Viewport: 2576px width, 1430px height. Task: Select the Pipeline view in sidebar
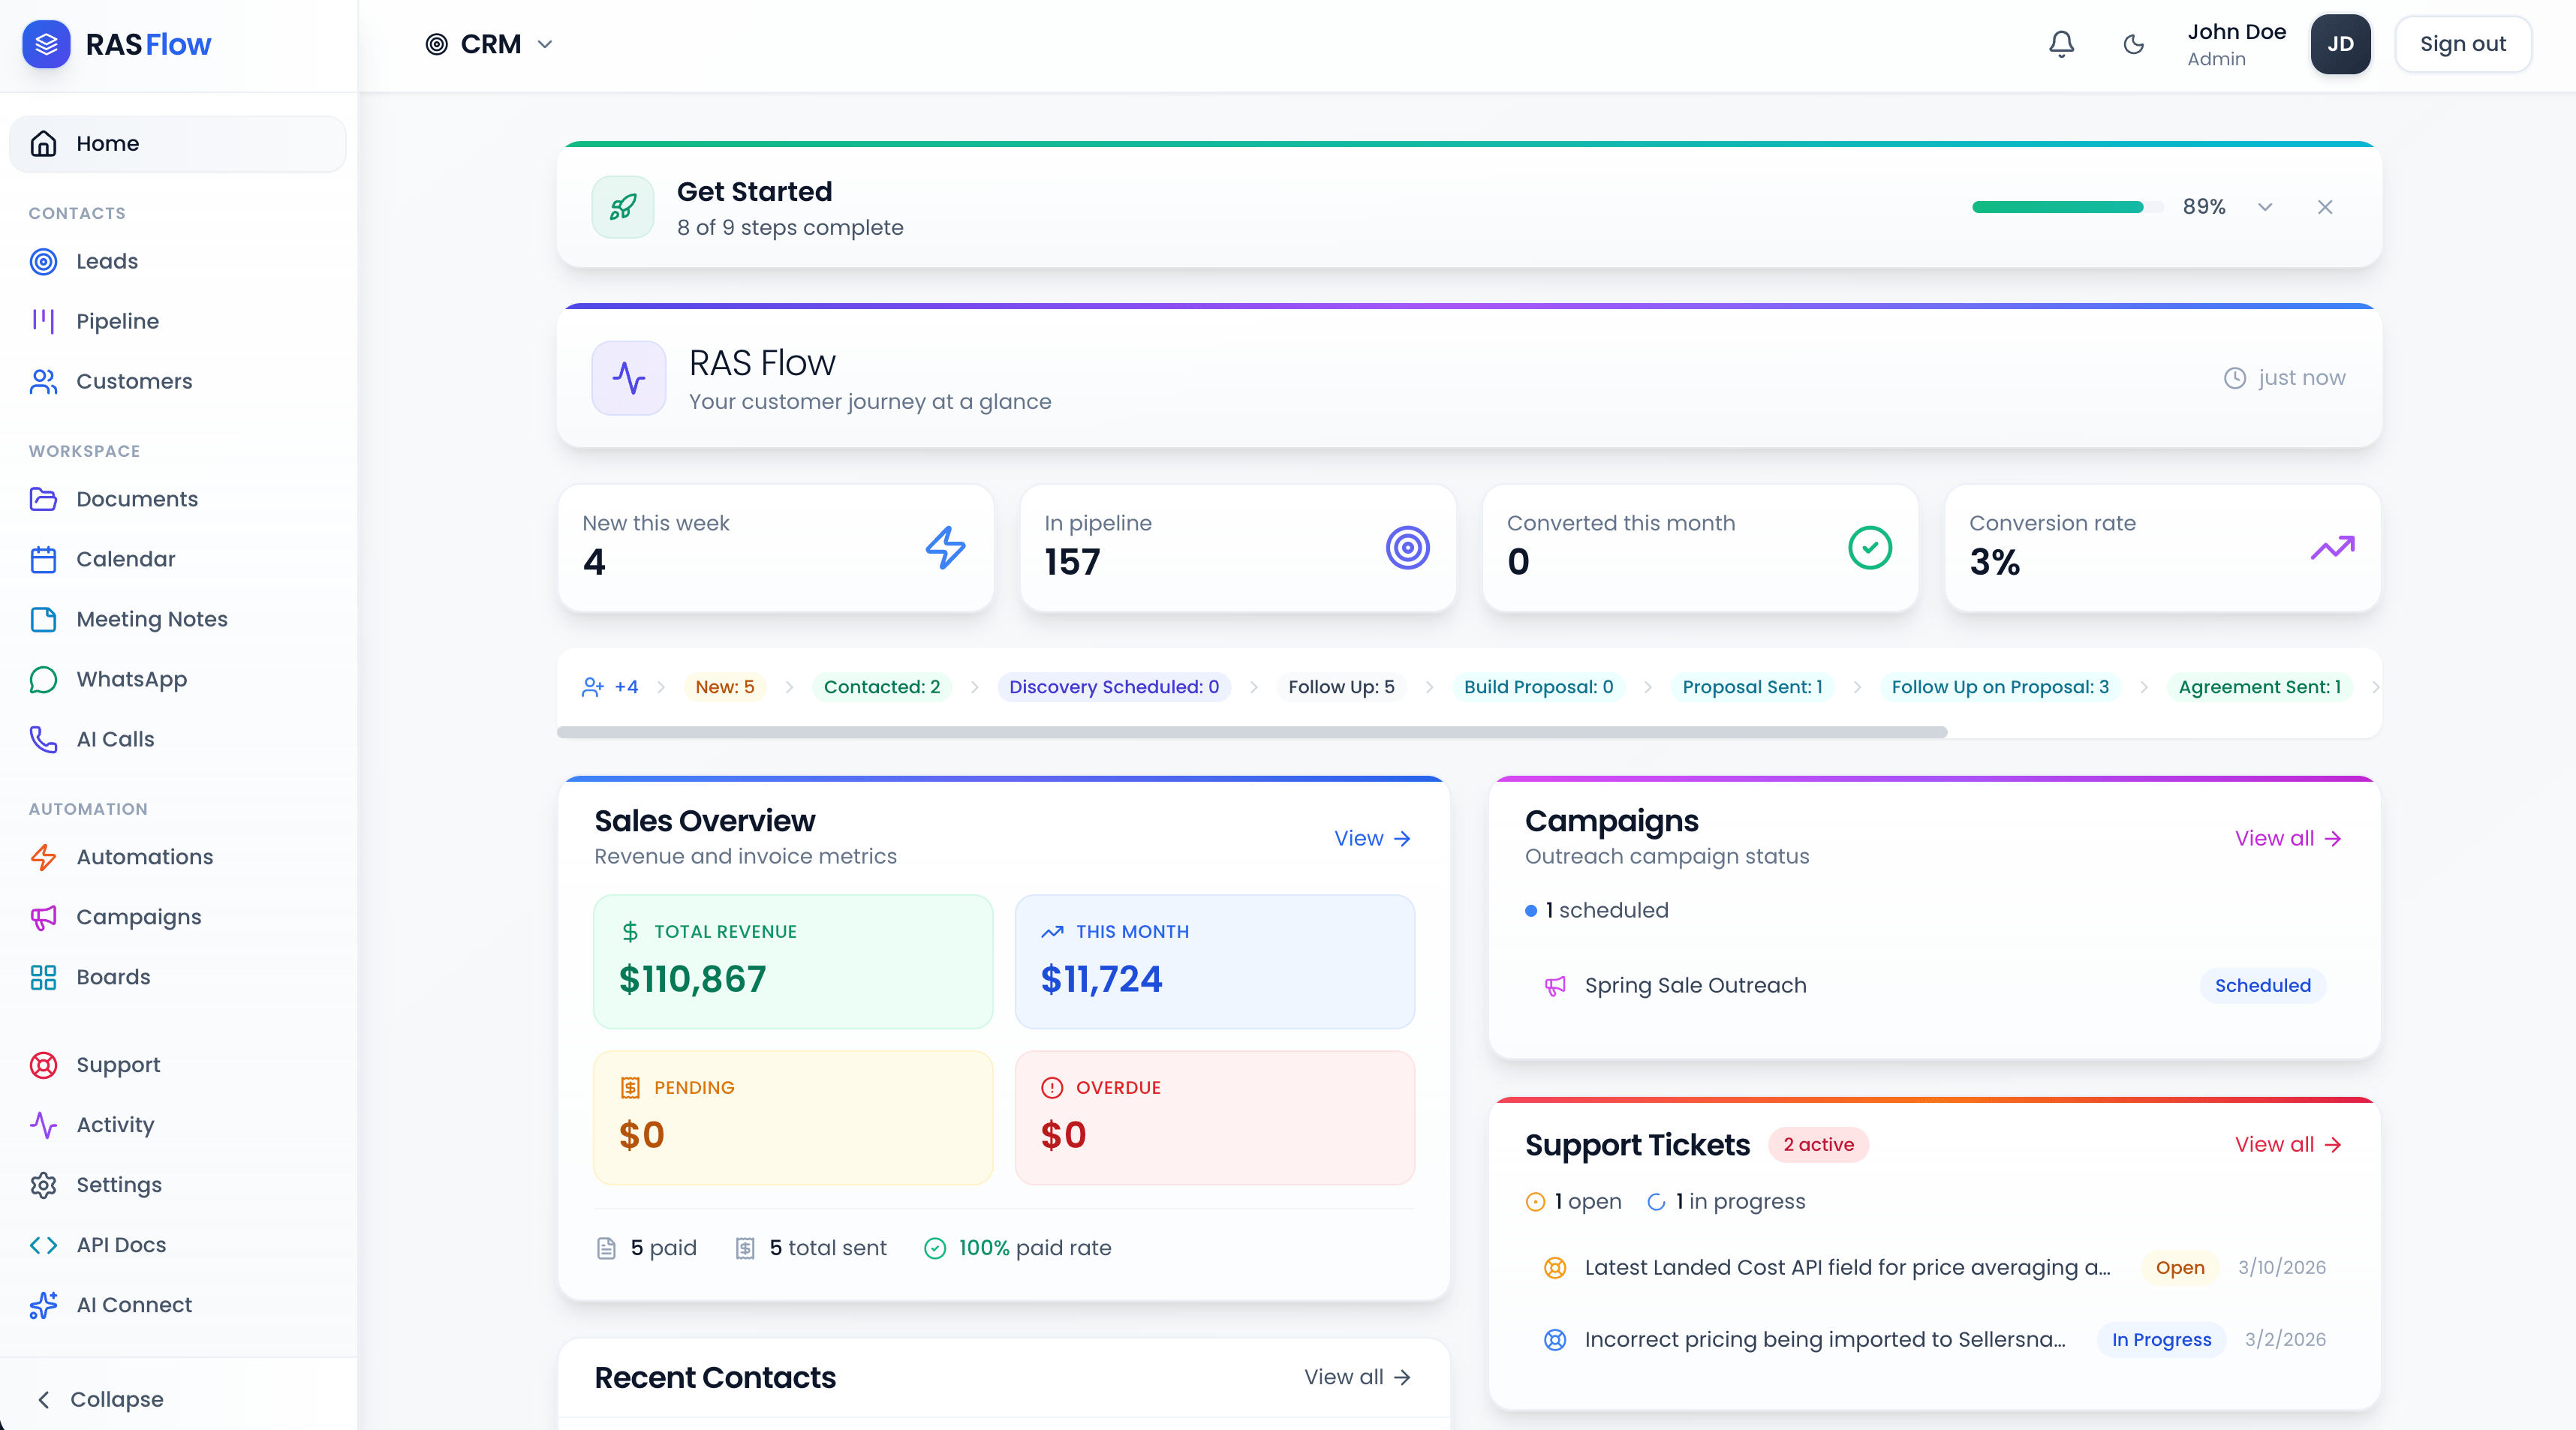[x=118, y=321]
